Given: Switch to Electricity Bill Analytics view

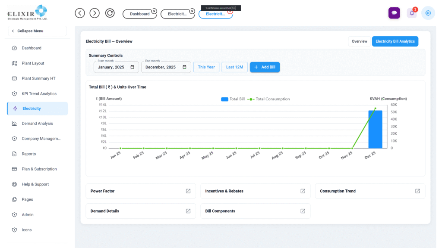Looking at the screenshot, I should point(395,41).
